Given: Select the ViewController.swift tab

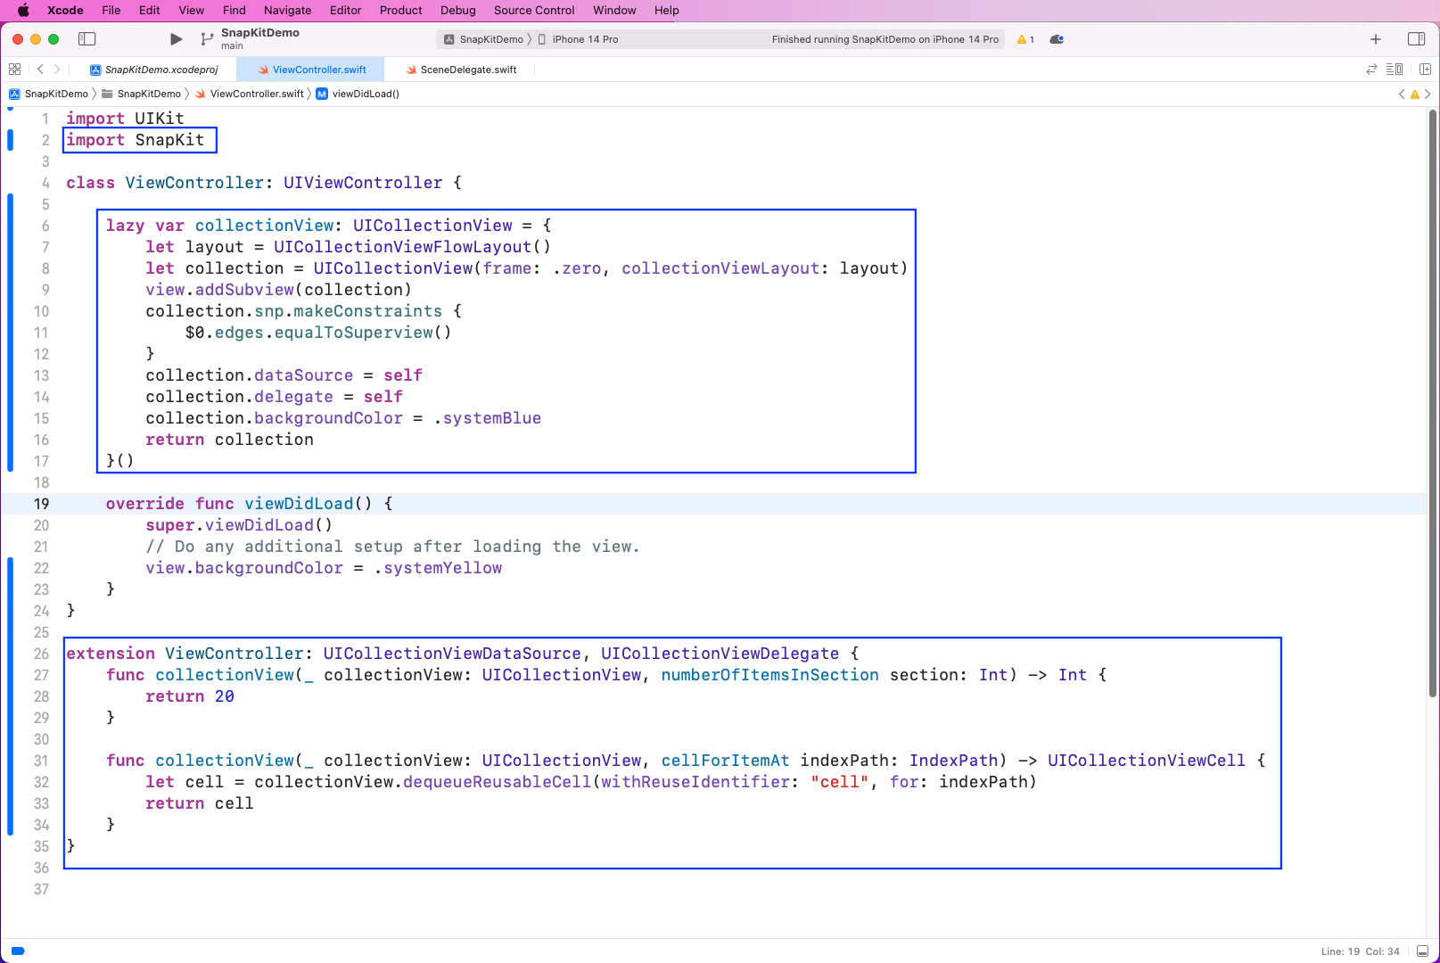Looking at the screenshot, I should point(312,70).
